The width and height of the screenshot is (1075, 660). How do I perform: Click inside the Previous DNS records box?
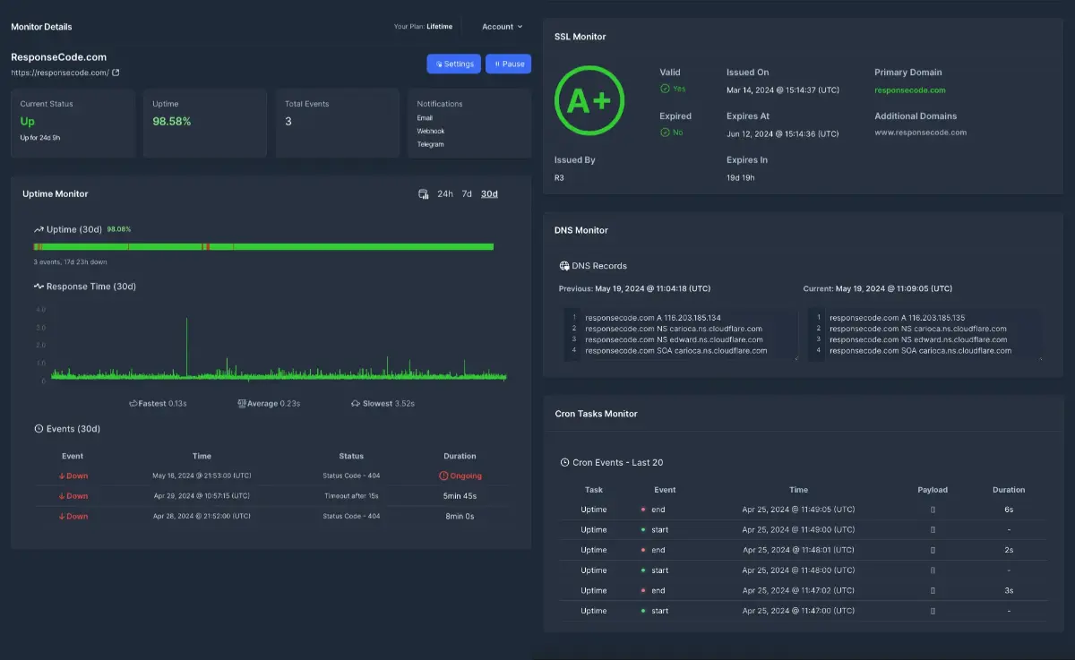[680, 334]
